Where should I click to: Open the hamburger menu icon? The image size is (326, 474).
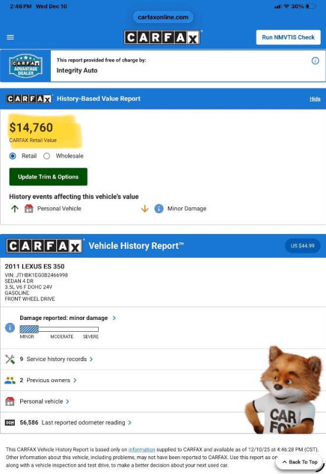point(10,37)
